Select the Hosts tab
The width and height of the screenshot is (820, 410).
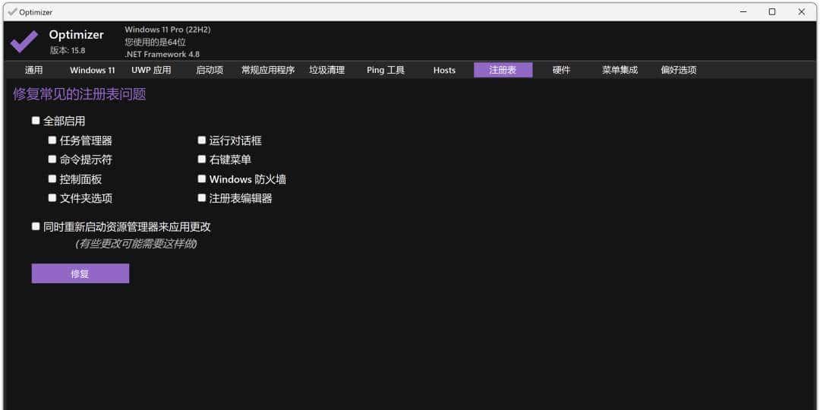click(444, 70)
